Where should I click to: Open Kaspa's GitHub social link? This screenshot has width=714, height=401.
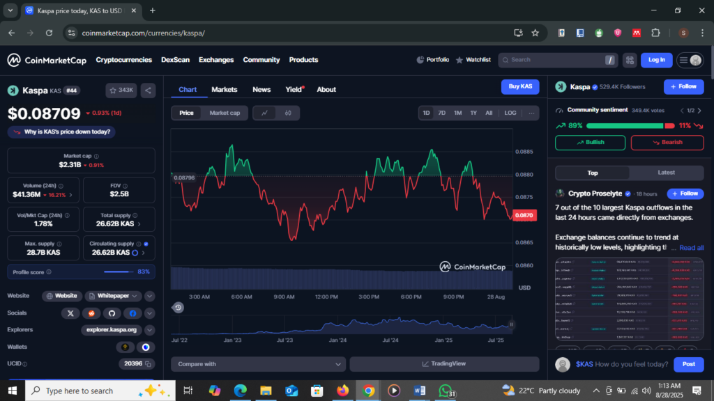[x=111, y=314]
